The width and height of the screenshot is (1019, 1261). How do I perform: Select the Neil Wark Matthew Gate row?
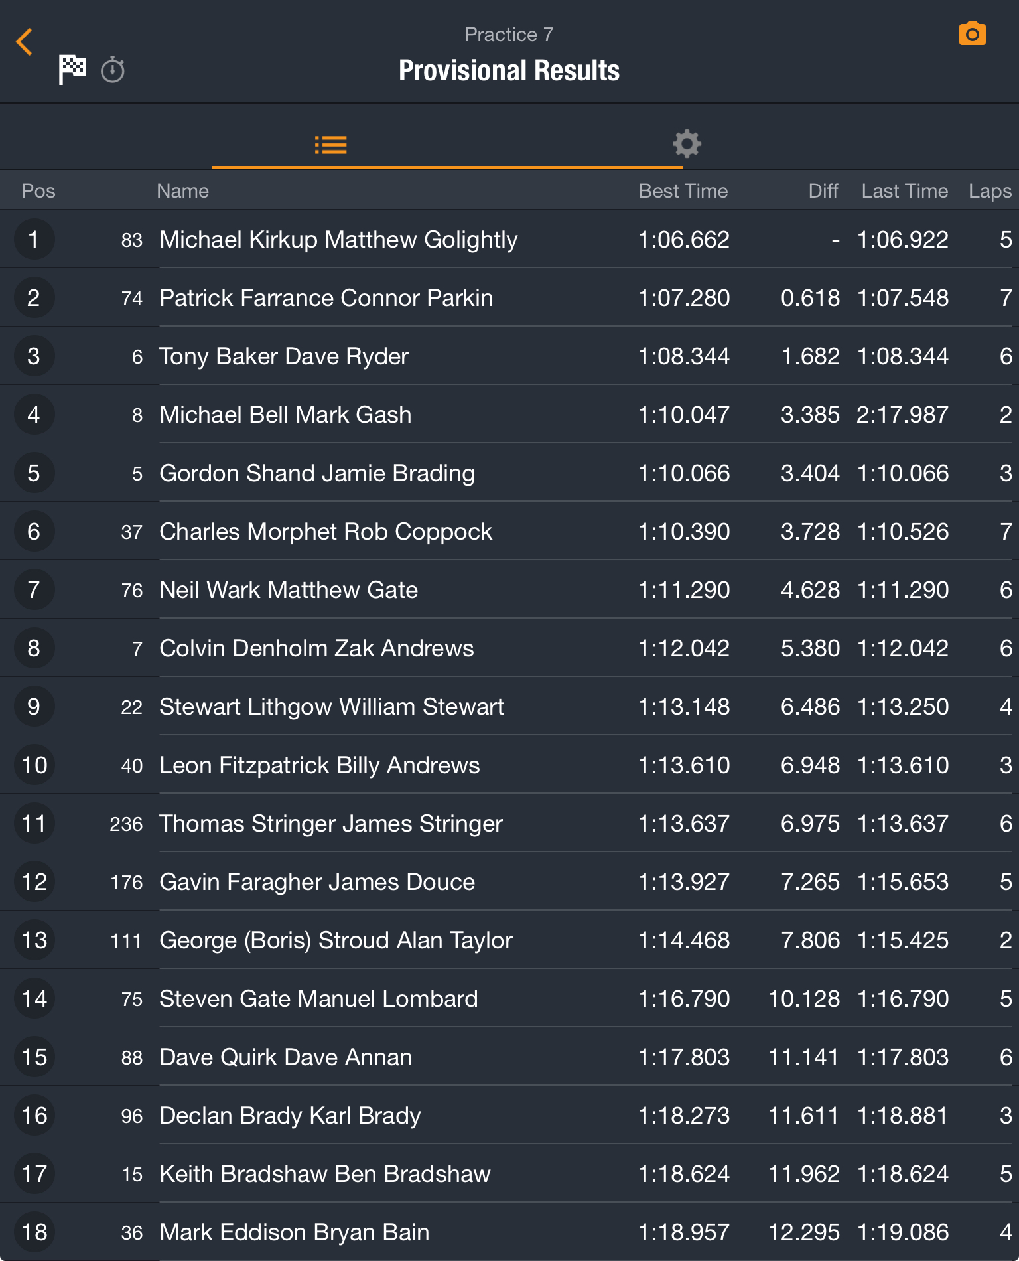[x=509, y=590]
